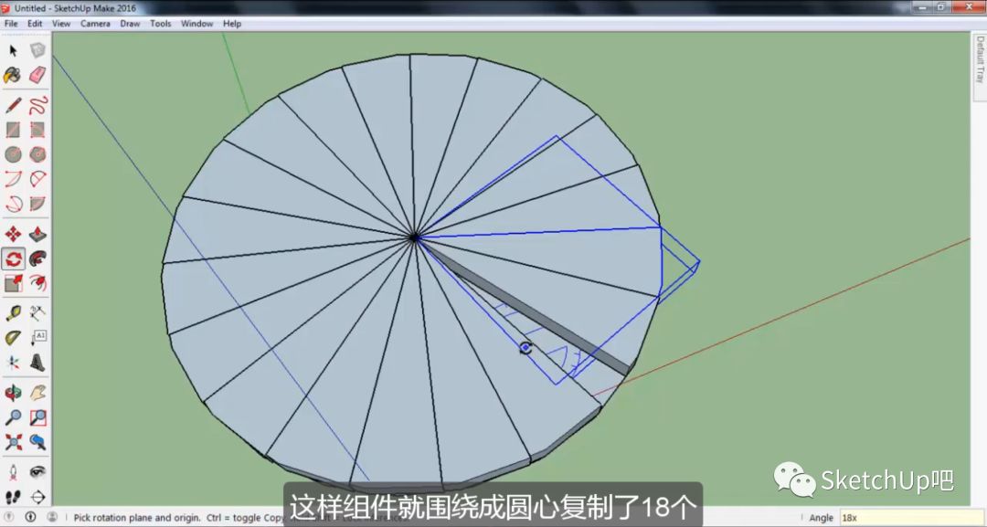
Task: Select the Axes tool
Action: (x=13, y=363)
